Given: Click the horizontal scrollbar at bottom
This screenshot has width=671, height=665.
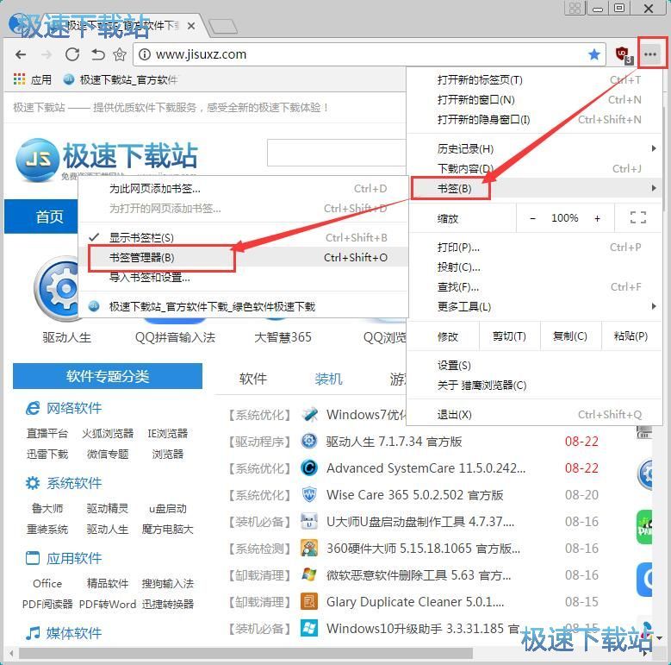Looking at the screenshot, I should point(246,653).
